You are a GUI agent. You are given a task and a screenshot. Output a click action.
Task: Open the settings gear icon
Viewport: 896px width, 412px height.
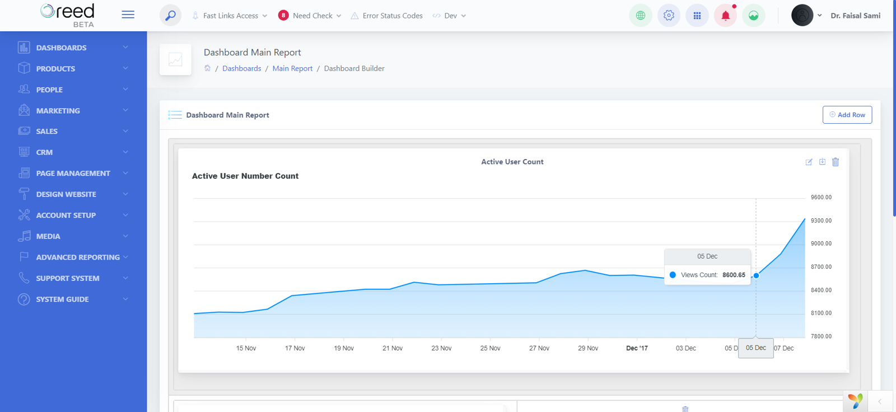coord(669,16)
